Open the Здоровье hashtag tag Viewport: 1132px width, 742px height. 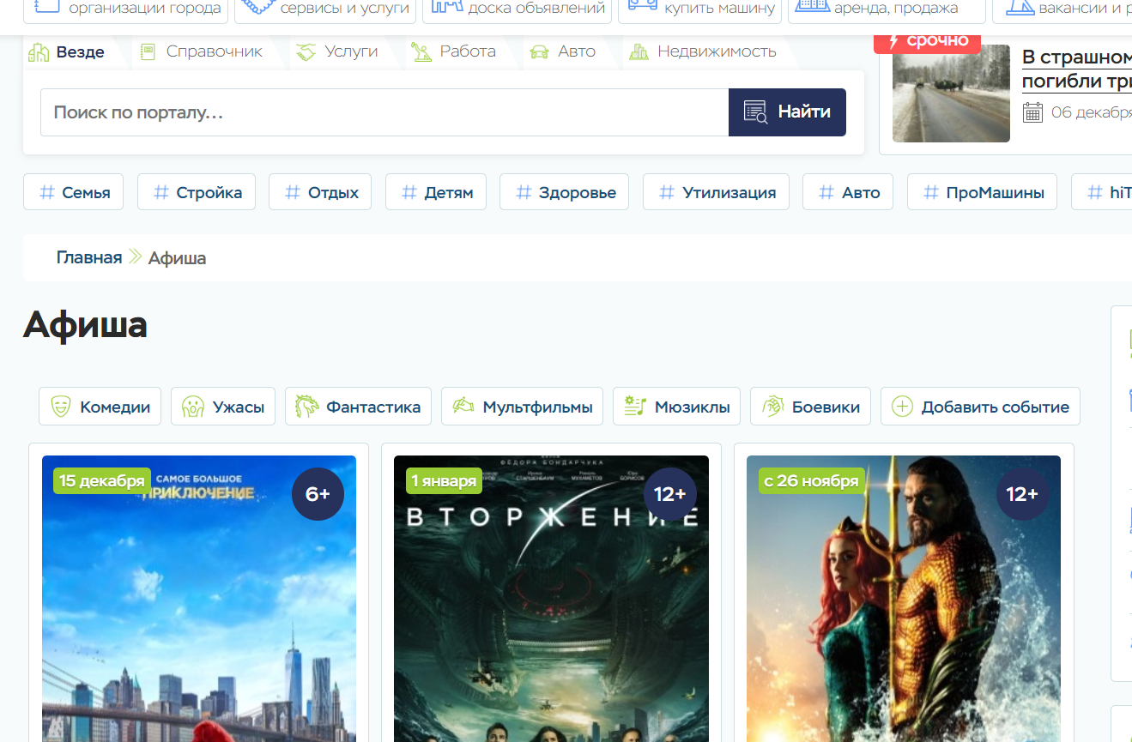564,192
